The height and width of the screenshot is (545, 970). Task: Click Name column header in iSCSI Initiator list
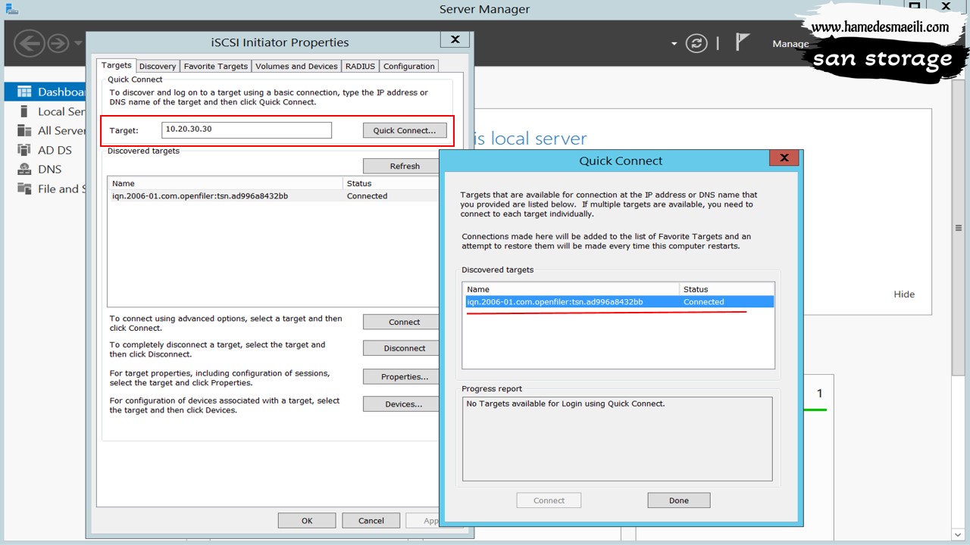[x=226, y=183]
